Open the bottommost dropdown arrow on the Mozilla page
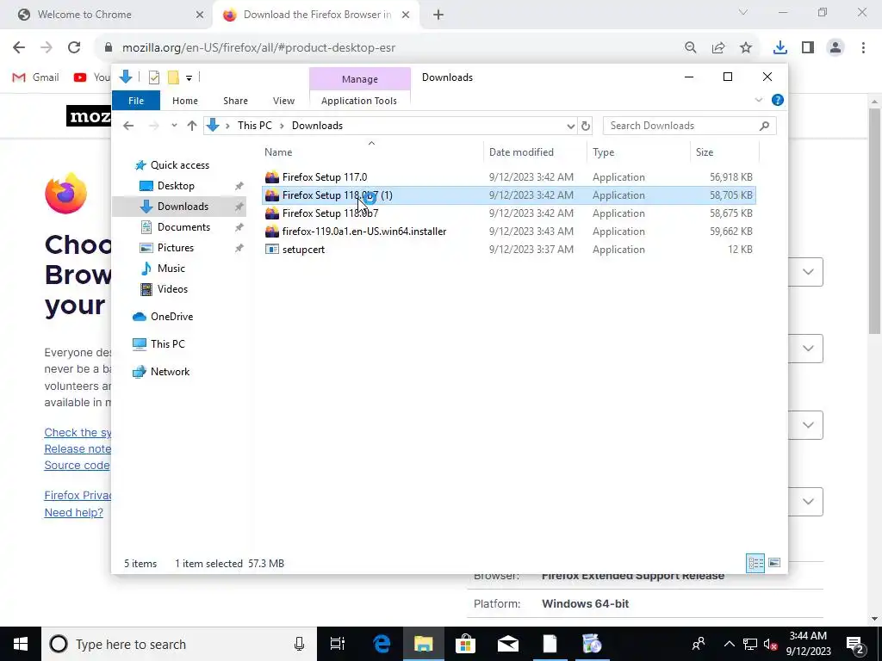This screenshot has width=882, height=661. pyautogui.click(x=808, y=502)
